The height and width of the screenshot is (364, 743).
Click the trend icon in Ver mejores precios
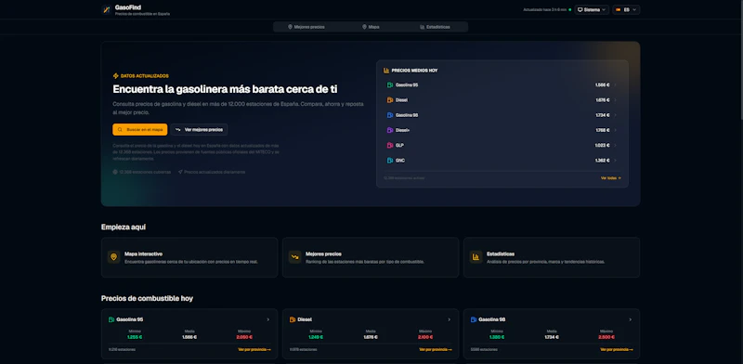point(178,129)
